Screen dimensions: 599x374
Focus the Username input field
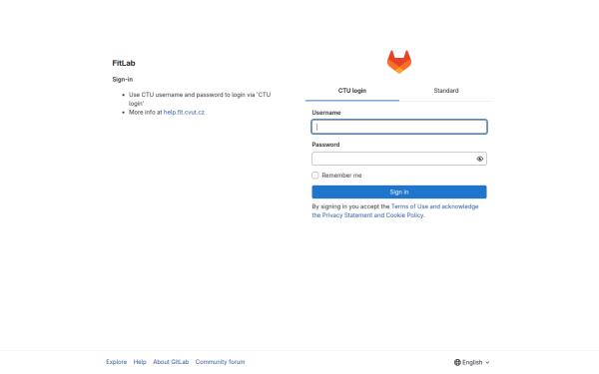[399, 127]
